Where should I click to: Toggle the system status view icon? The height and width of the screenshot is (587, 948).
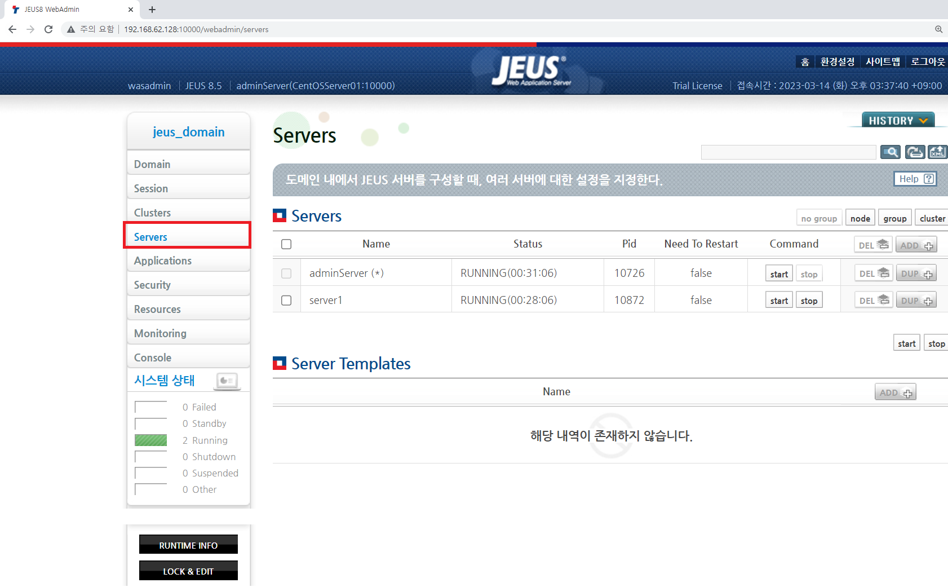point(227,381)
